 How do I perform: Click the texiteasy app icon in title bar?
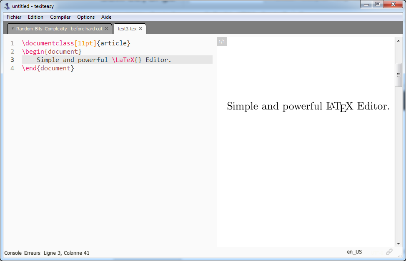coord(7,6)
